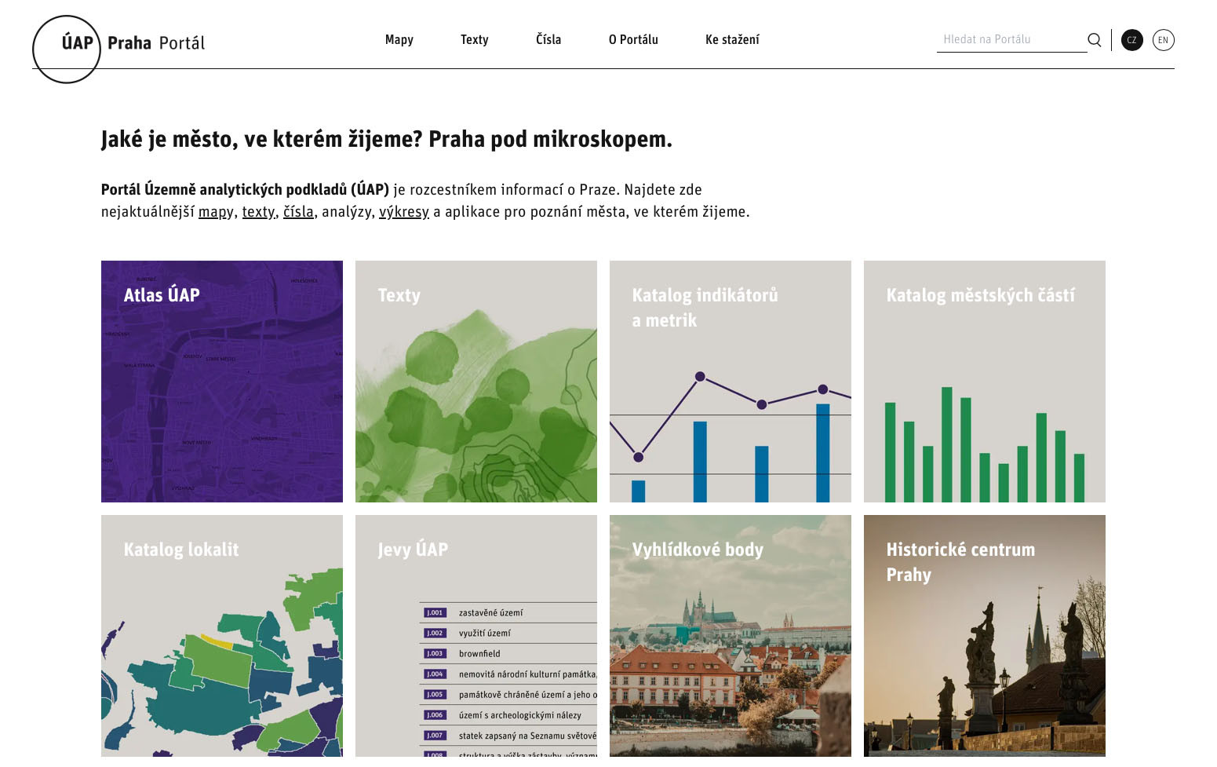This screenshot has height=767, width=1217.
Task: Switch language to English with EN toggle
Action: (1163, 40)
